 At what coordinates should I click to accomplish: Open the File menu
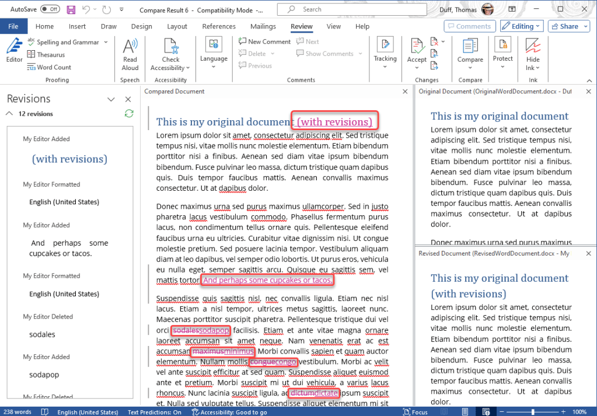[13, 26]
